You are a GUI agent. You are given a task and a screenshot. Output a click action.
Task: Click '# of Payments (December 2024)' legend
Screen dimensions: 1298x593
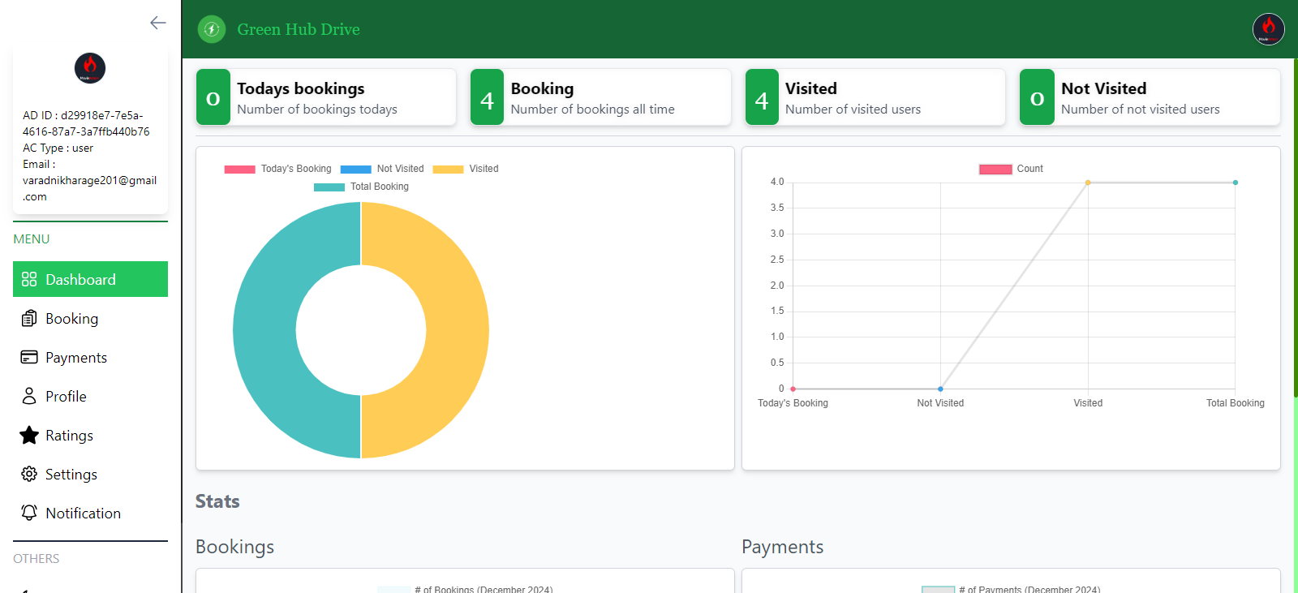[x=1011, y=589]
